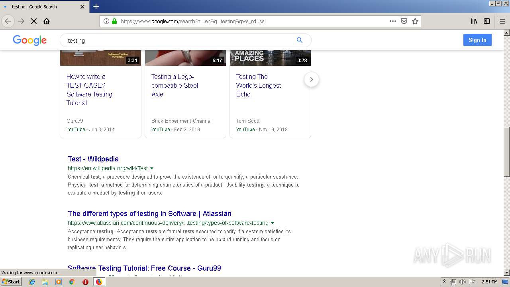This screenshot has width=510, height=287.
Task: Click the en.wikipedia.org/wiki/Test URL text
Action: point(108,168)
